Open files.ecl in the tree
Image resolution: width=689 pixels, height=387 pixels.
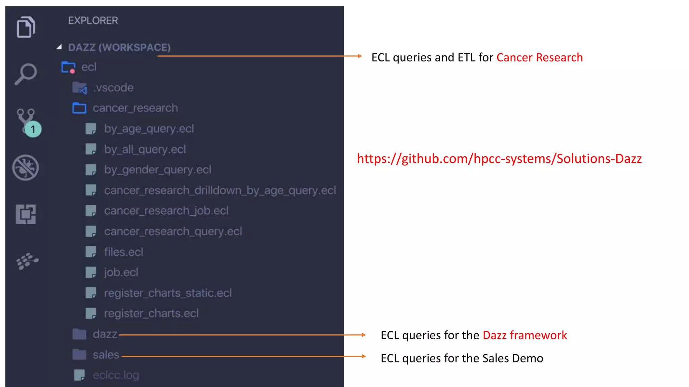point(124,252)
